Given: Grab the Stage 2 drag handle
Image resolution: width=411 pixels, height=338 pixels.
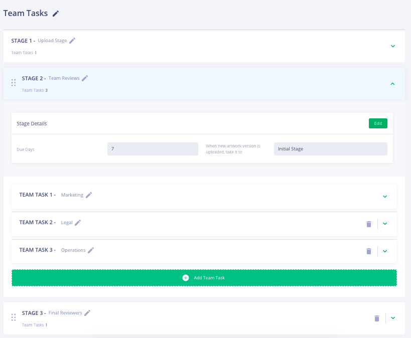Looking at the screenshot, I should [x=14, y=83].
